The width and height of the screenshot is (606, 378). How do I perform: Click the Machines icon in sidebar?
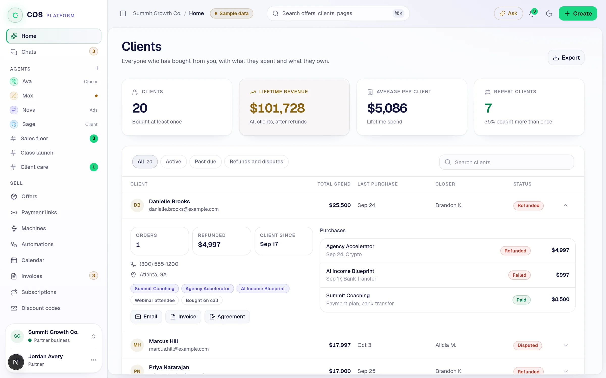(x=14, y=228)
